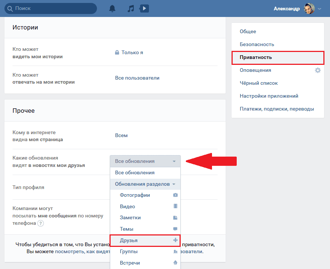Viewport: 330px width, 269px height.
Task: Click the Прочее section heading
Action: 24,111
